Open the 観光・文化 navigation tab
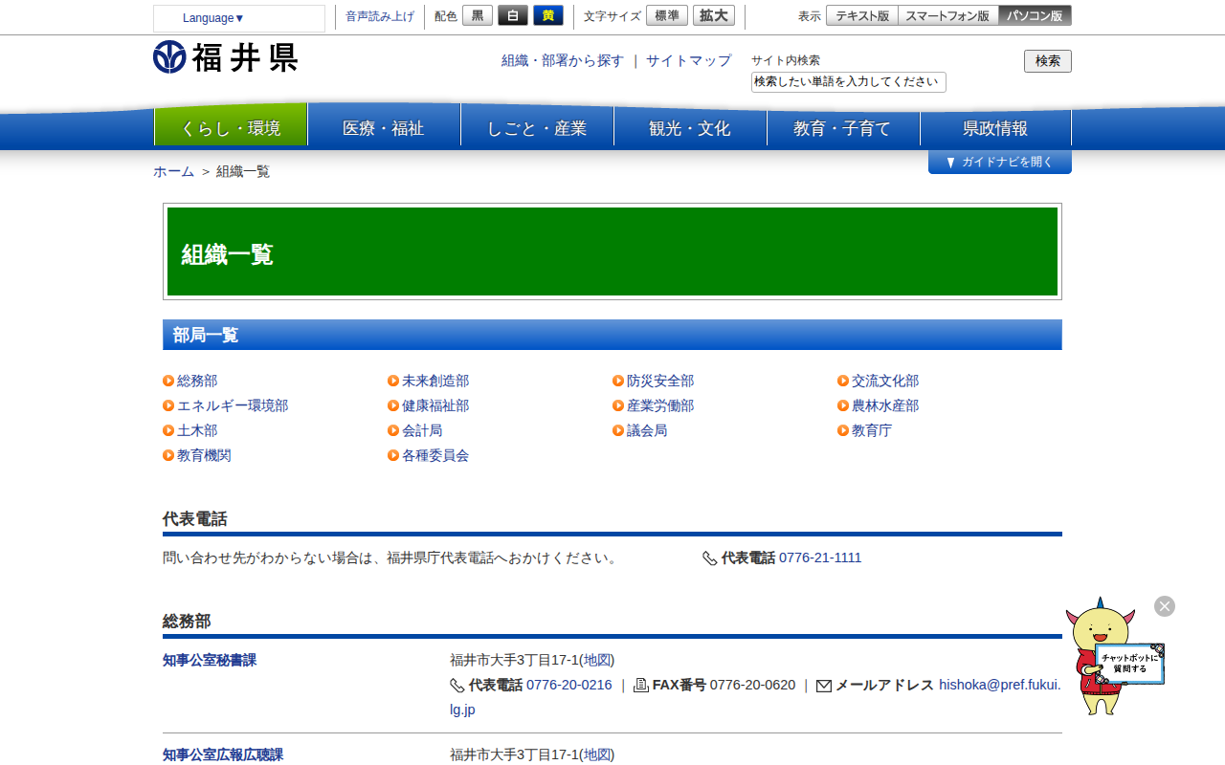This screenshot has height=765, width=1225. pos(690,128)
